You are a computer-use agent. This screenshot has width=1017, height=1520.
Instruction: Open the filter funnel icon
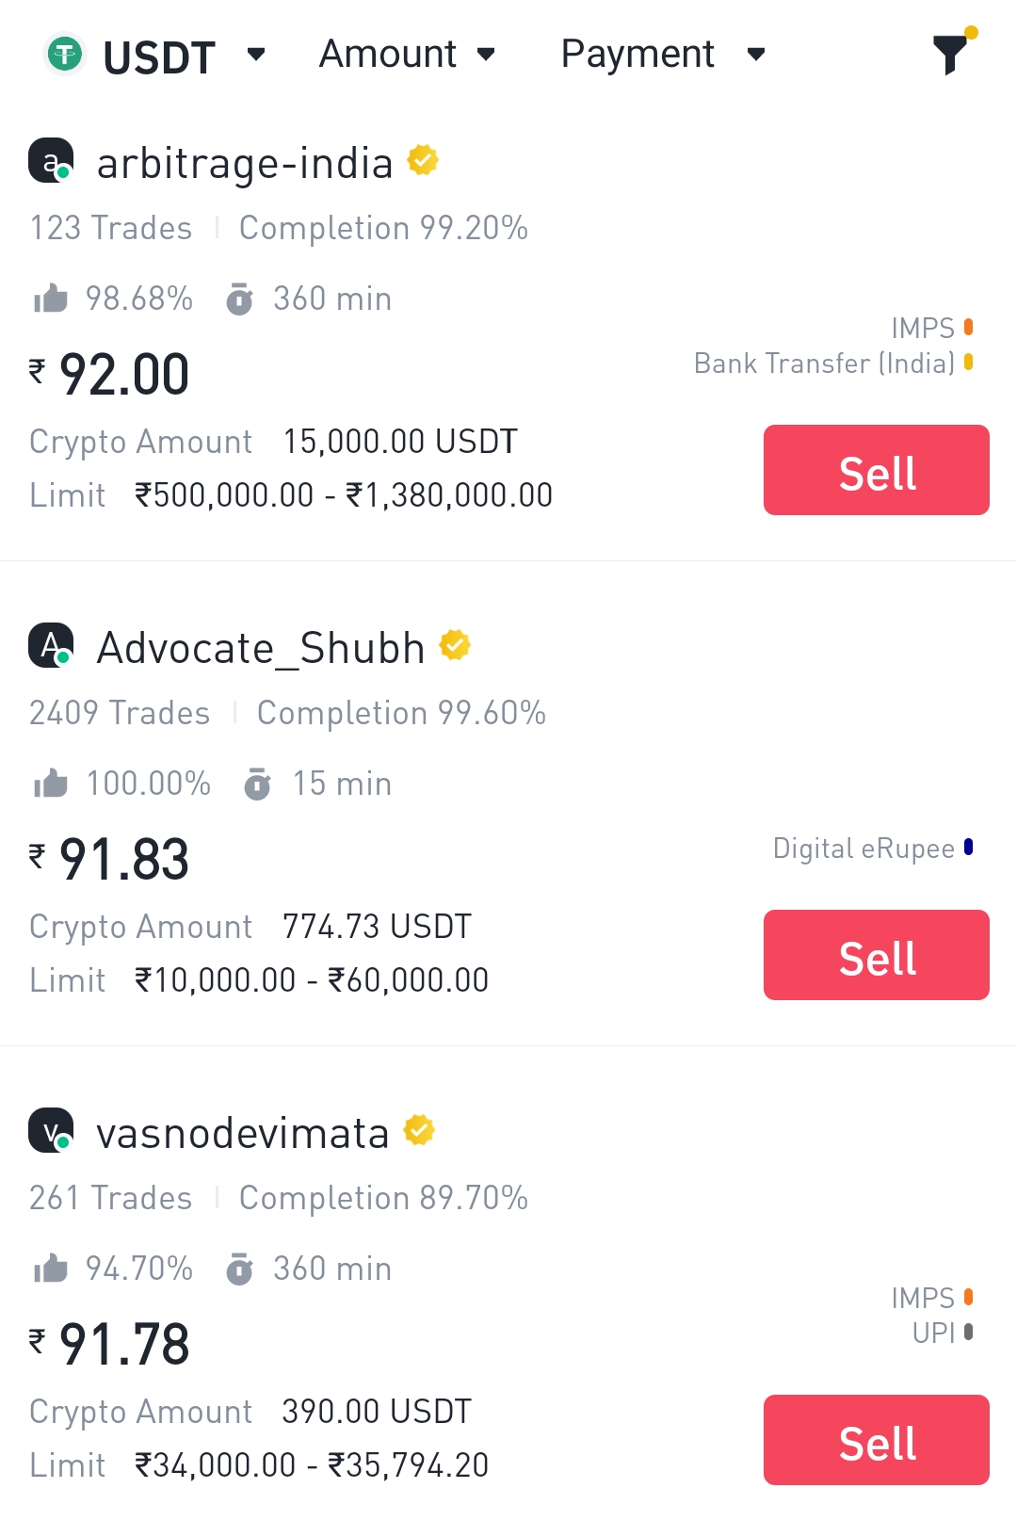(951, 54)
